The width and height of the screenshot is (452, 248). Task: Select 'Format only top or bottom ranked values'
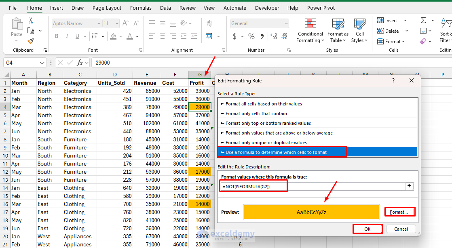click(x=318, y=123)
